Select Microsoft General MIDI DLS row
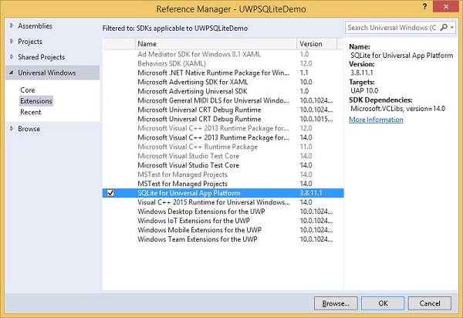463x318 pixels. pyautogui.click(x=223, y=100)
